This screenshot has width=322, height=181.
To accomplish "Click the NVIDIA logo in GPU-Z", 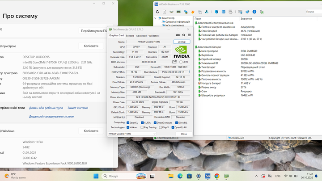I will pyautogui.click(x=181, y=52).
